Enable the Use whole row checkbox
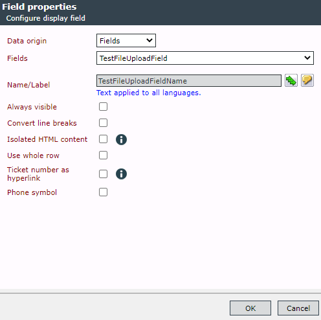Viewport: 321px width, 320px height. pyautogui.click(x=103, y=155)
